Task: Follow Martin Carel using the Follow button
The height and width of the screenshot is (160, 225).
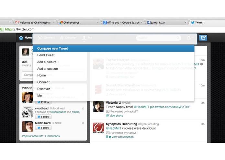Action: [x=43, y=128]
